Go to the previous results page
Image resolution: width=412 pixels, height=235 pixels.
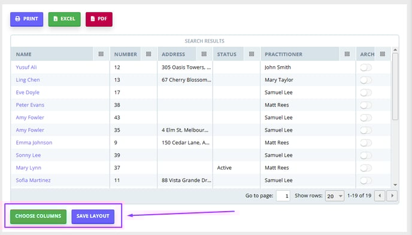[x=380, y=196]
